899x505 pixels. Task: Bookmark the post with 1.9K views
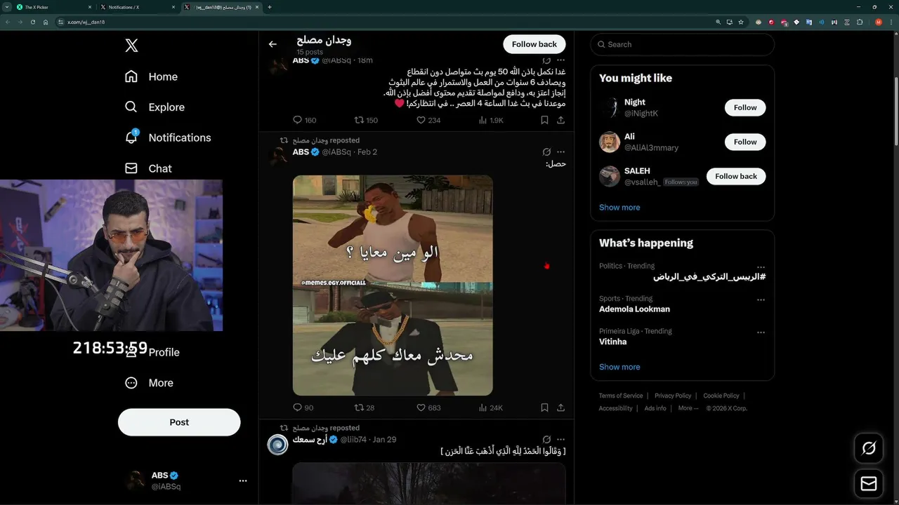544,120
